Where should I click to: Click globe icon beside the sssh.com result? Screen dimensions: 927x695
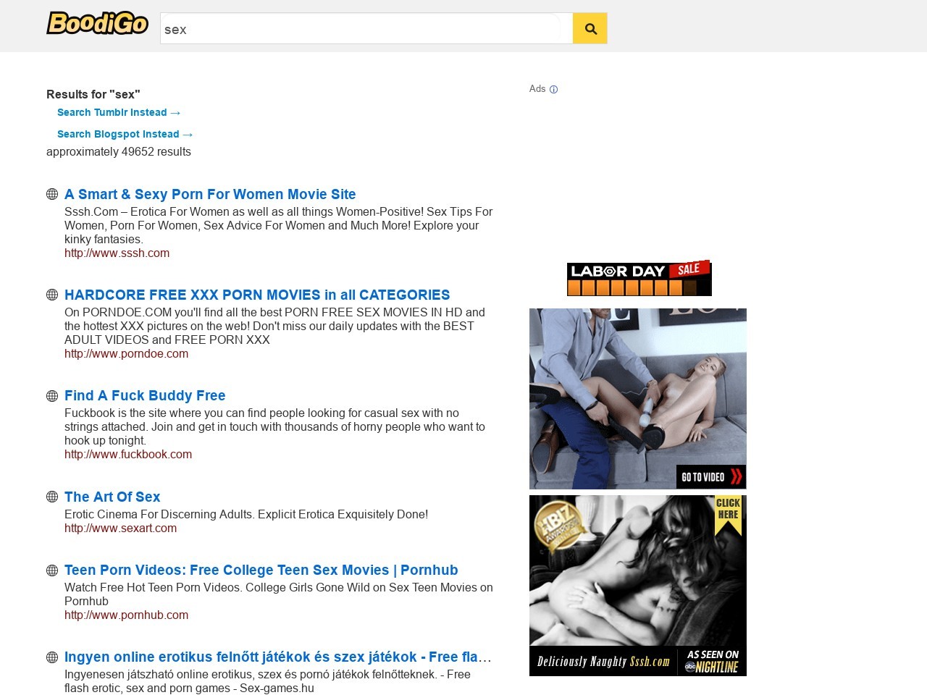52,194
